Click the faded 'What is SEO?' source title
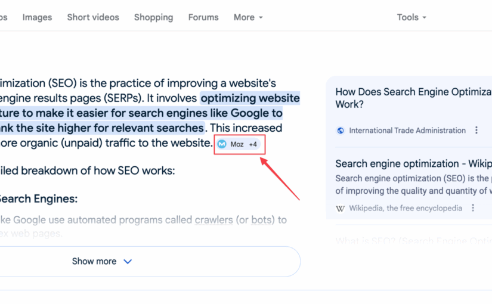The width and height of the screenshot is (492, 304). (413, 241)
